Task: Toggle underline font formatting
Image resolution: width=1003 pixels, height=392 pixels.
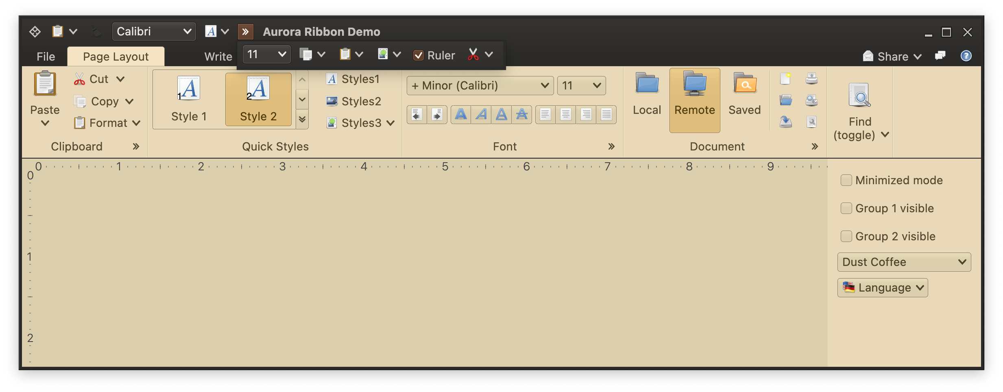Action: tap(501, 114)
